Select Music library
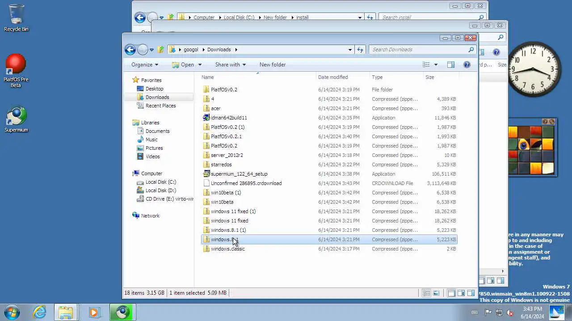Screen dimensions: 572x321 pos(151,140)
